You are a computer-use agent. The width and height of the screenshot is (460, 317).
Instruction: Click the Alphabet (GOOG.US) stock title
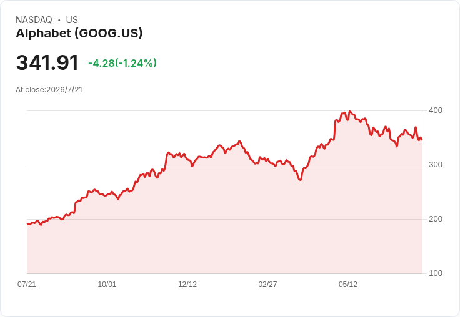click(79, 33)
